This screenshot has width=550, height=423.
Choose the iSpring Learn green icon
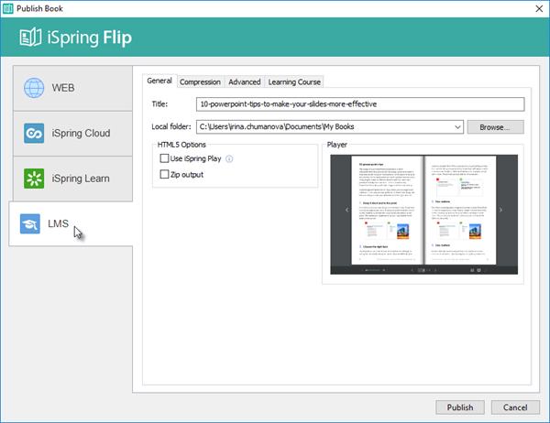34,179
